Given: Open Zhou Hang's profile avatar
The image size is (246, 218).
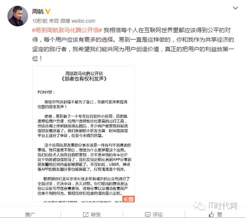Looking at the screenshot, I should point(17,16).
